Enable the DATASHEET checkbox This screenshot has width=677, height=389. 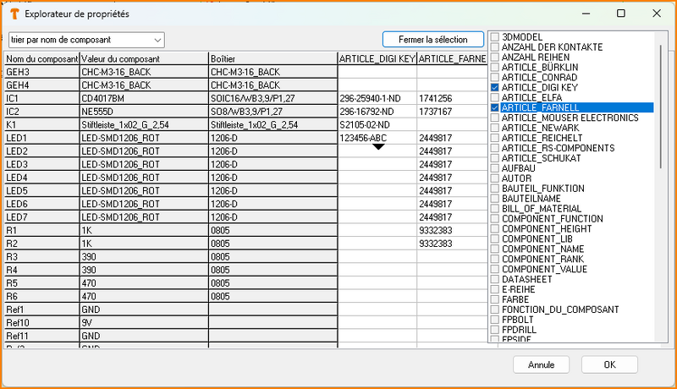[495, 279]
